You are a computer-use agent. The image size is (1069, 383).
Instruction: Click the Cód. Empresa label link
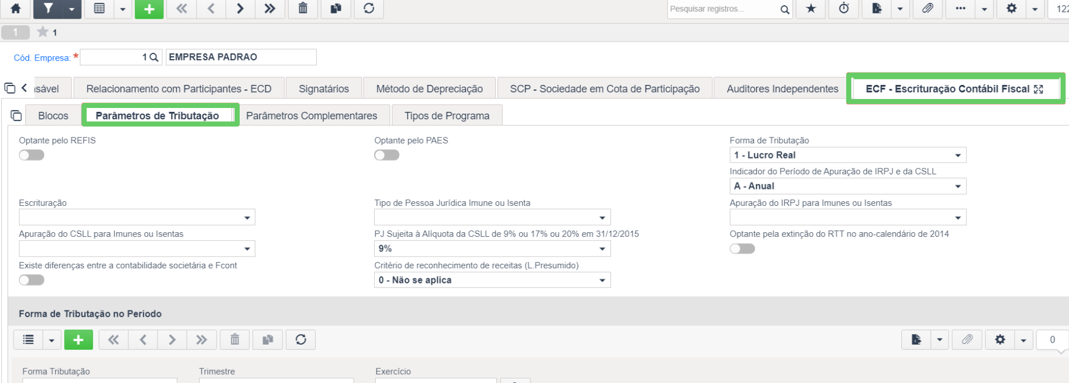coord(42,58)
